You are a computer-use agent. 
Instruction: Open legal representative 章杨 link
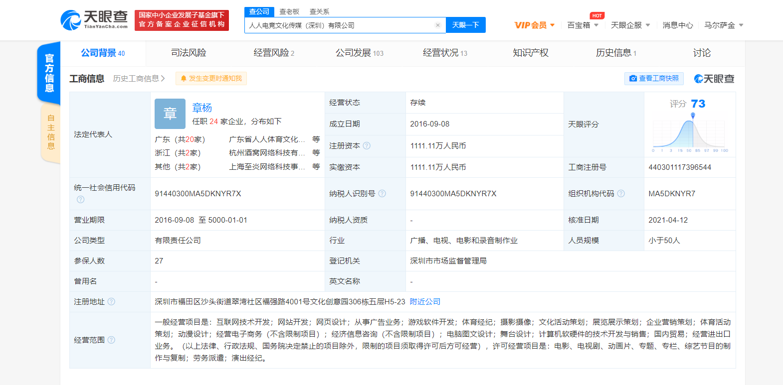[202, 108]
